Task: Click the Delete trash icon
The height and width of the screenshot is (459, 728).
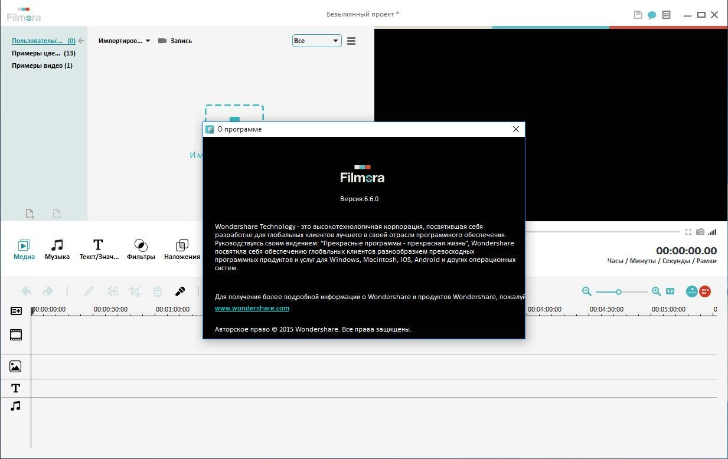Action: [157, 291]
